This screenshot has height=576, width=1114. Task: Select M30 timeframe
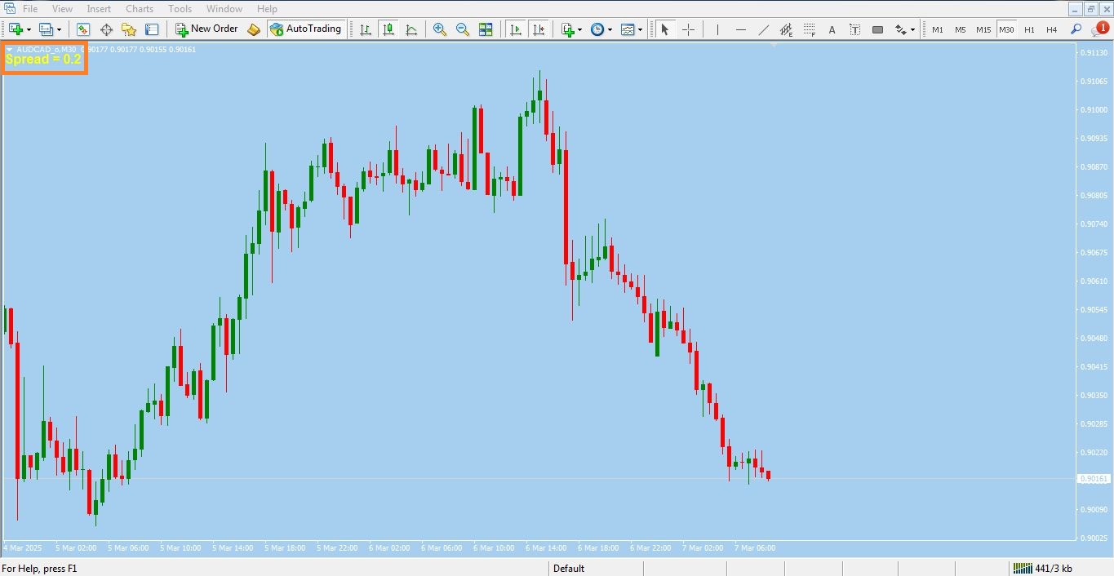1006,29
